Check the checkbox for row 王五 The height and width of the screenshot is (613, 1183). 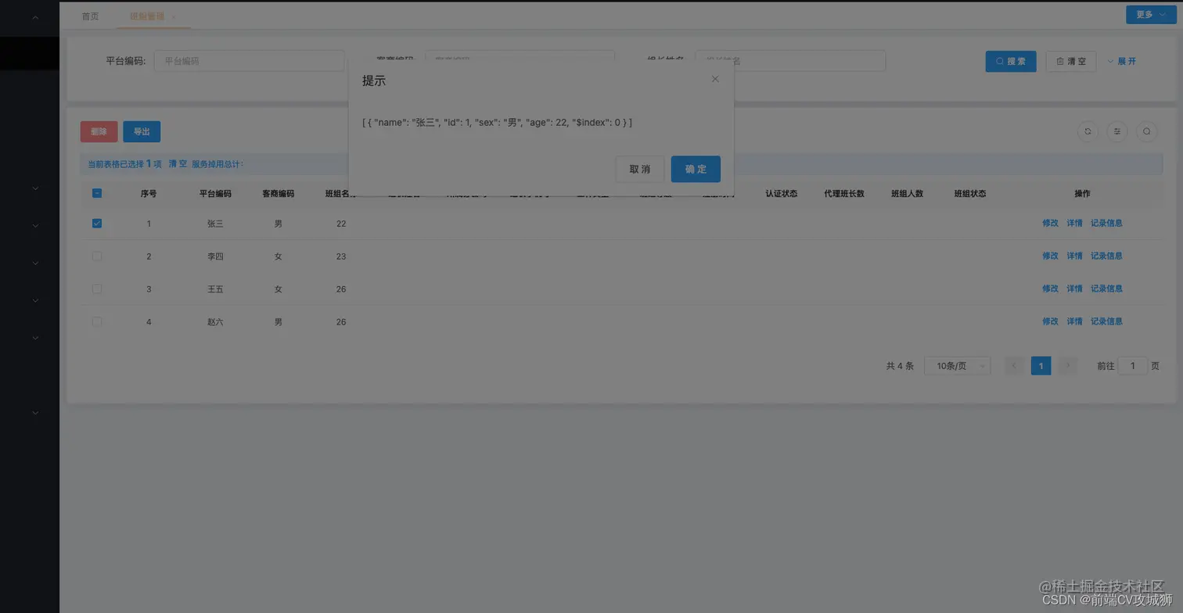point(97,289)
